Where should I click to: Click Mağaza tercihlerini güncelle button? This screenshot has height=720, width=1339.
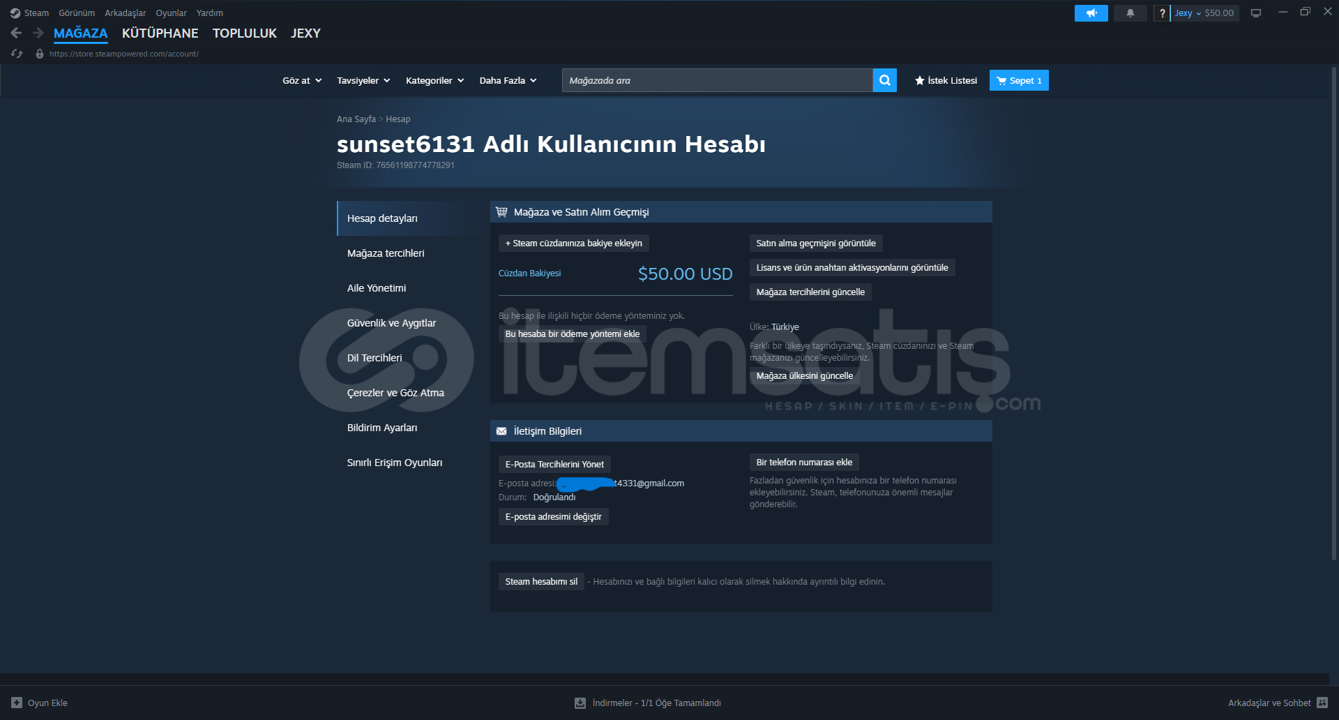tap(810, 292)
